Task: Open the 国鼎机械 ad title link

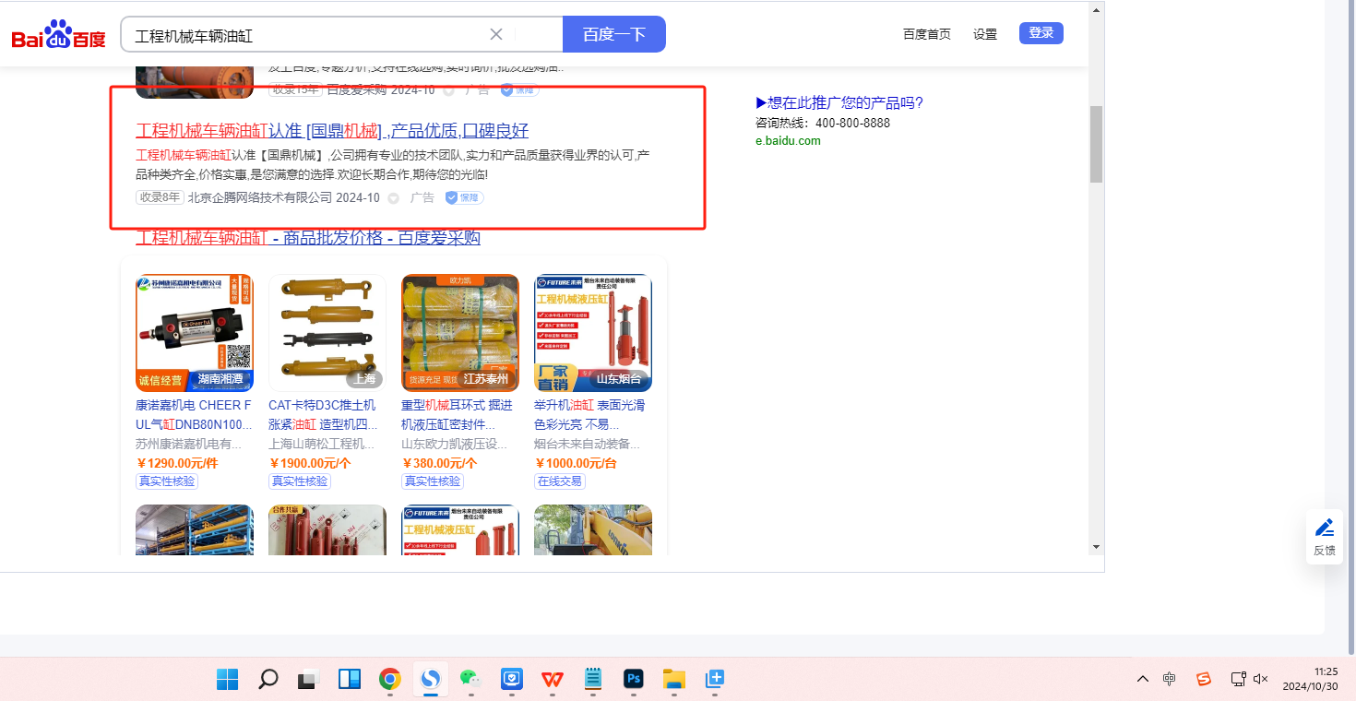Action: (x=332, y=130)
